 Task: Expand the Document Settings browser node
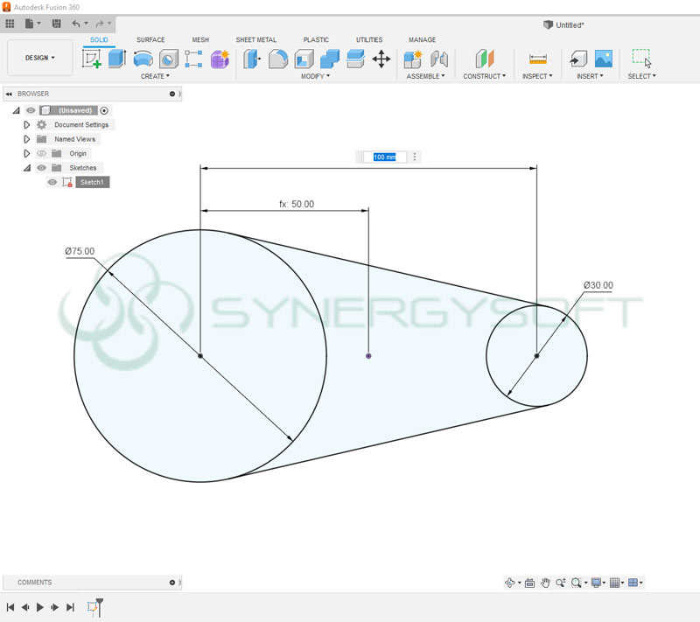tap(26, 124)
